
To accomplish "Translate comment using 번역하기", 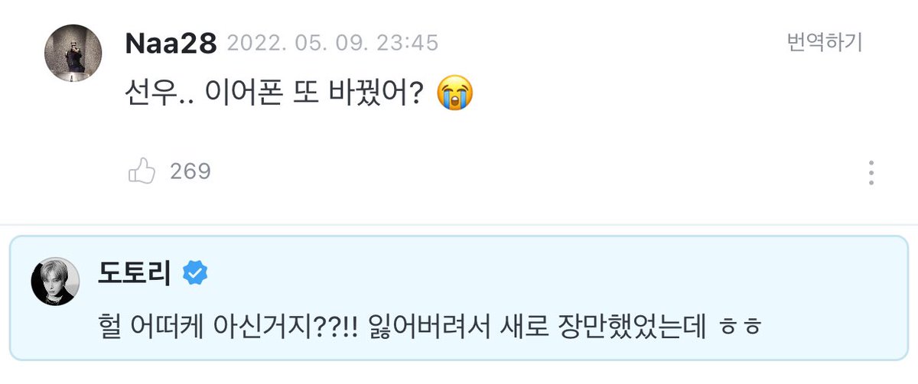I will tap(825, 41).
